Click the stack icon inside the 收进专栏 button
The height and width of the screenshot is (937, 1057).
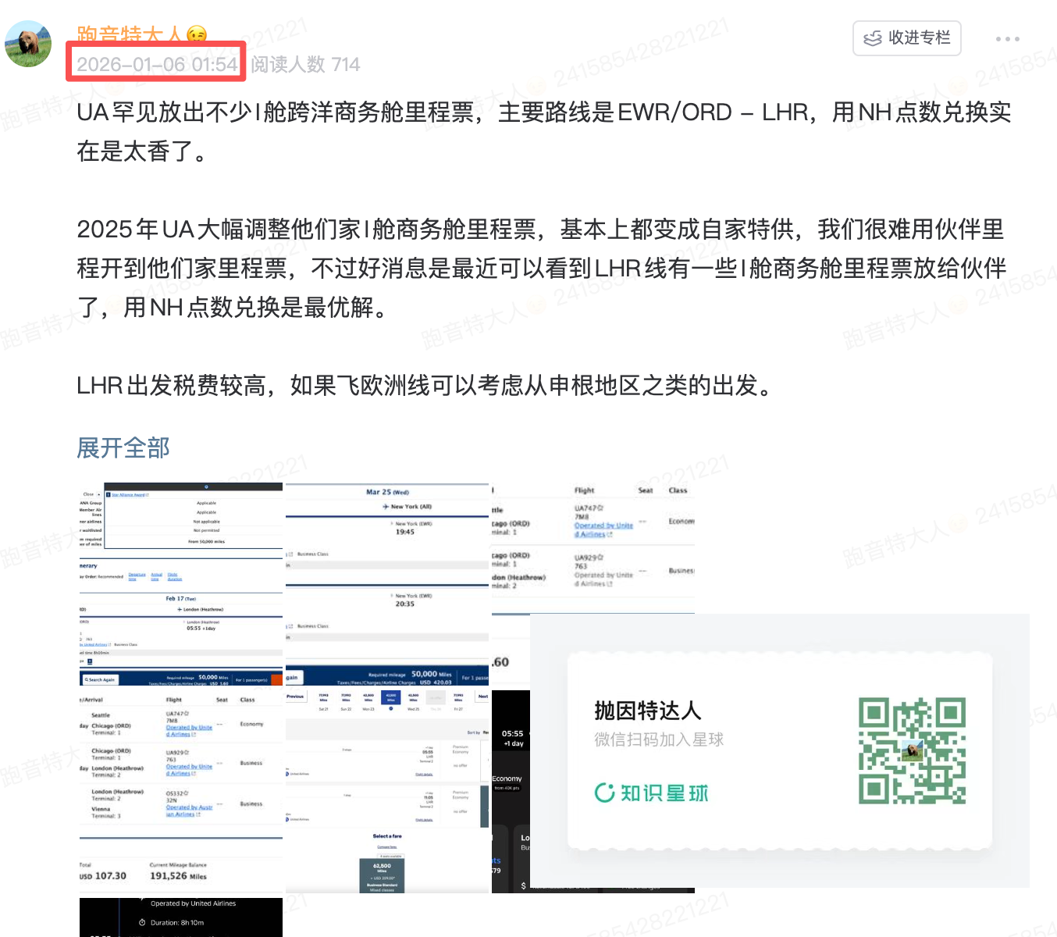click(x=872, y=37)
